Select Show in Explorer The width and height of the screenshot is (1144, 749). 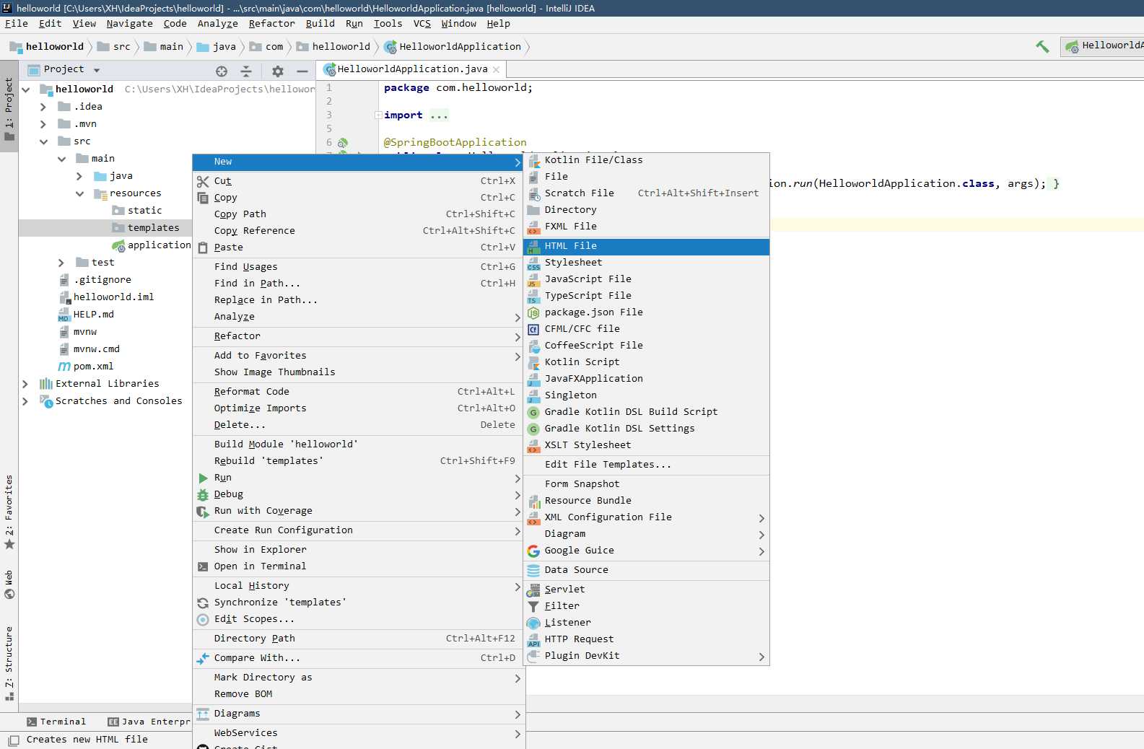[x=358, y=550]
